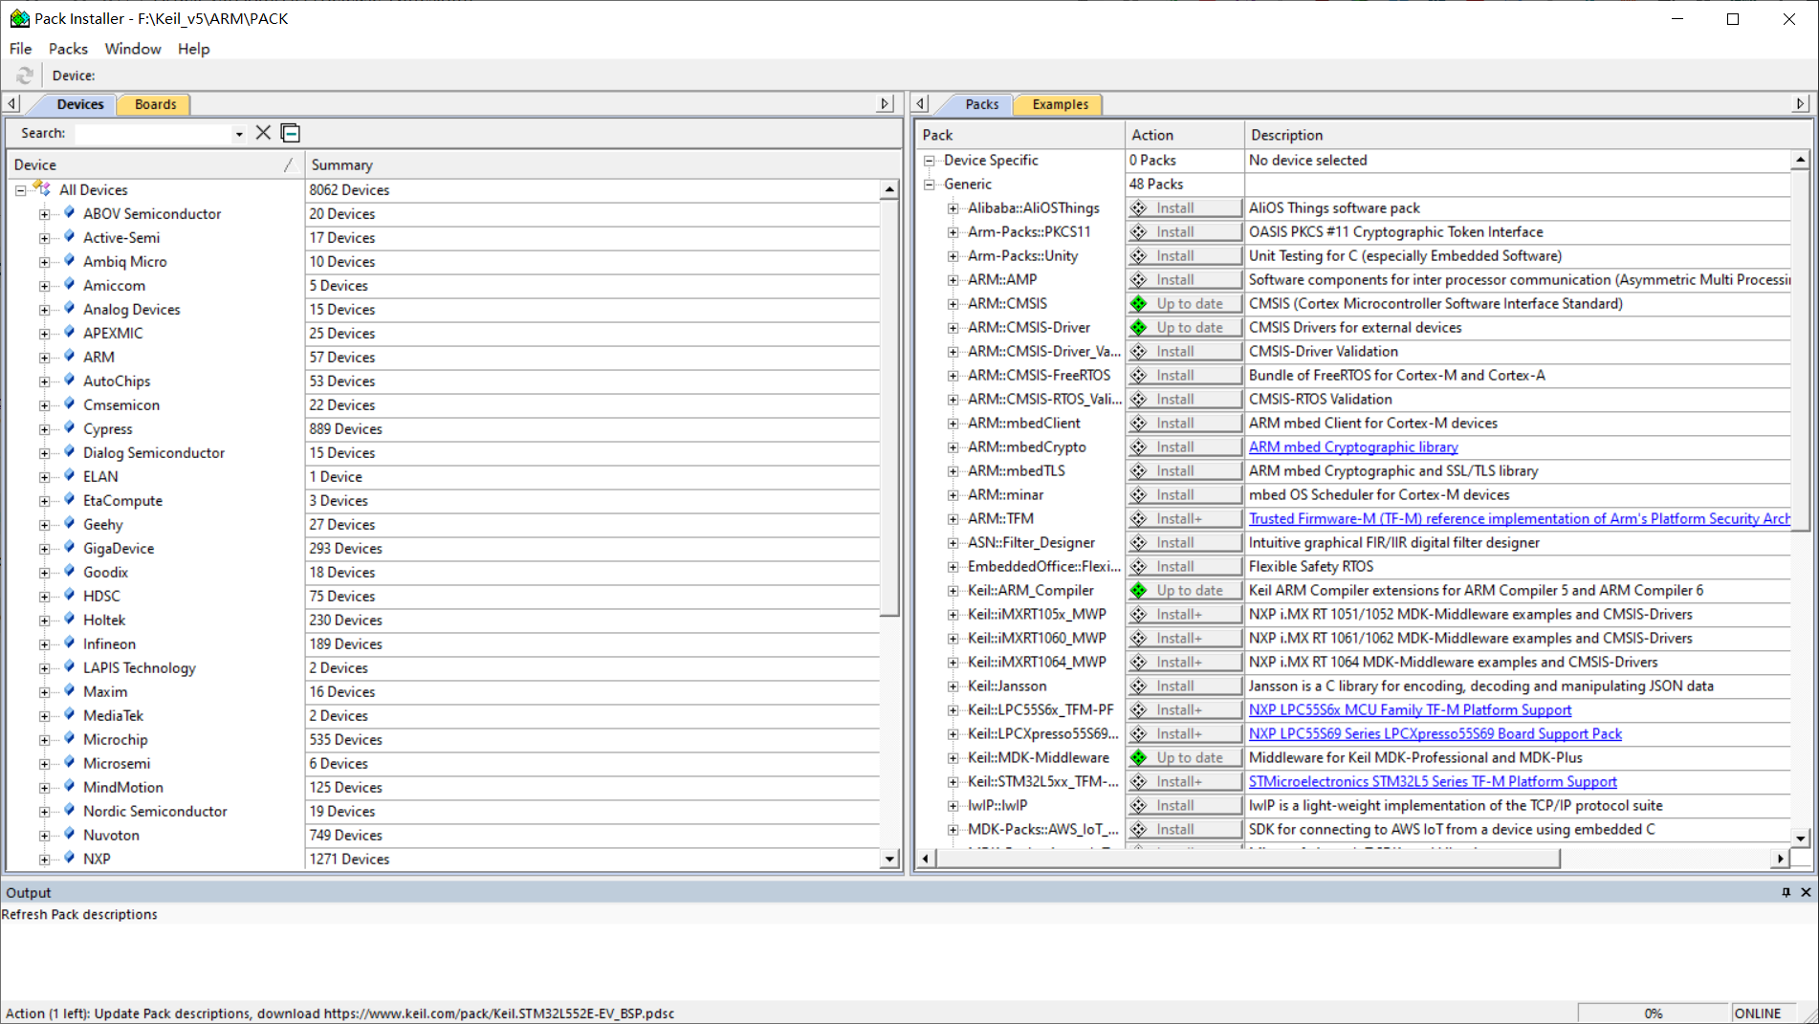Click the Microchip vendor icon
Screen dimensions: 1819x1024
pyautogui.click(x=69, y=739)
